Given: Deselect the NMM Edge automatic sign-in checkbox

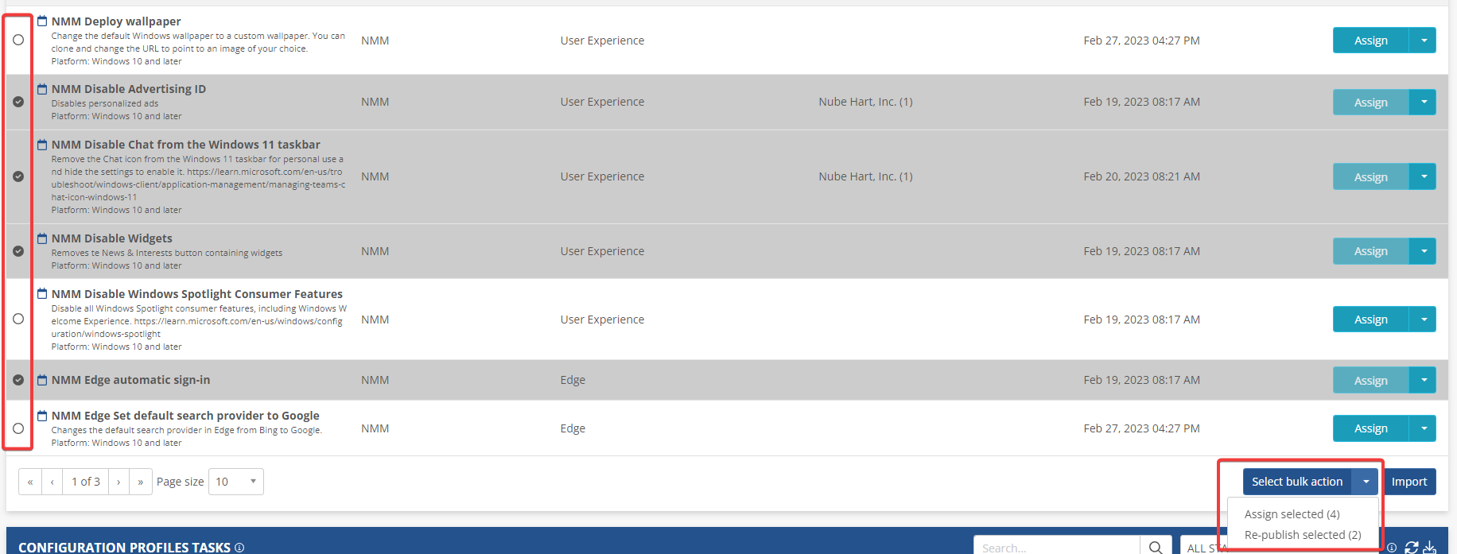Looking at the screenshot, I should (18, 380).
